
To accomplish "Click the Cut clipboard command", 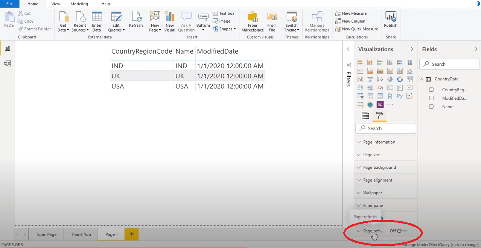I will click(x=24, y=13).
